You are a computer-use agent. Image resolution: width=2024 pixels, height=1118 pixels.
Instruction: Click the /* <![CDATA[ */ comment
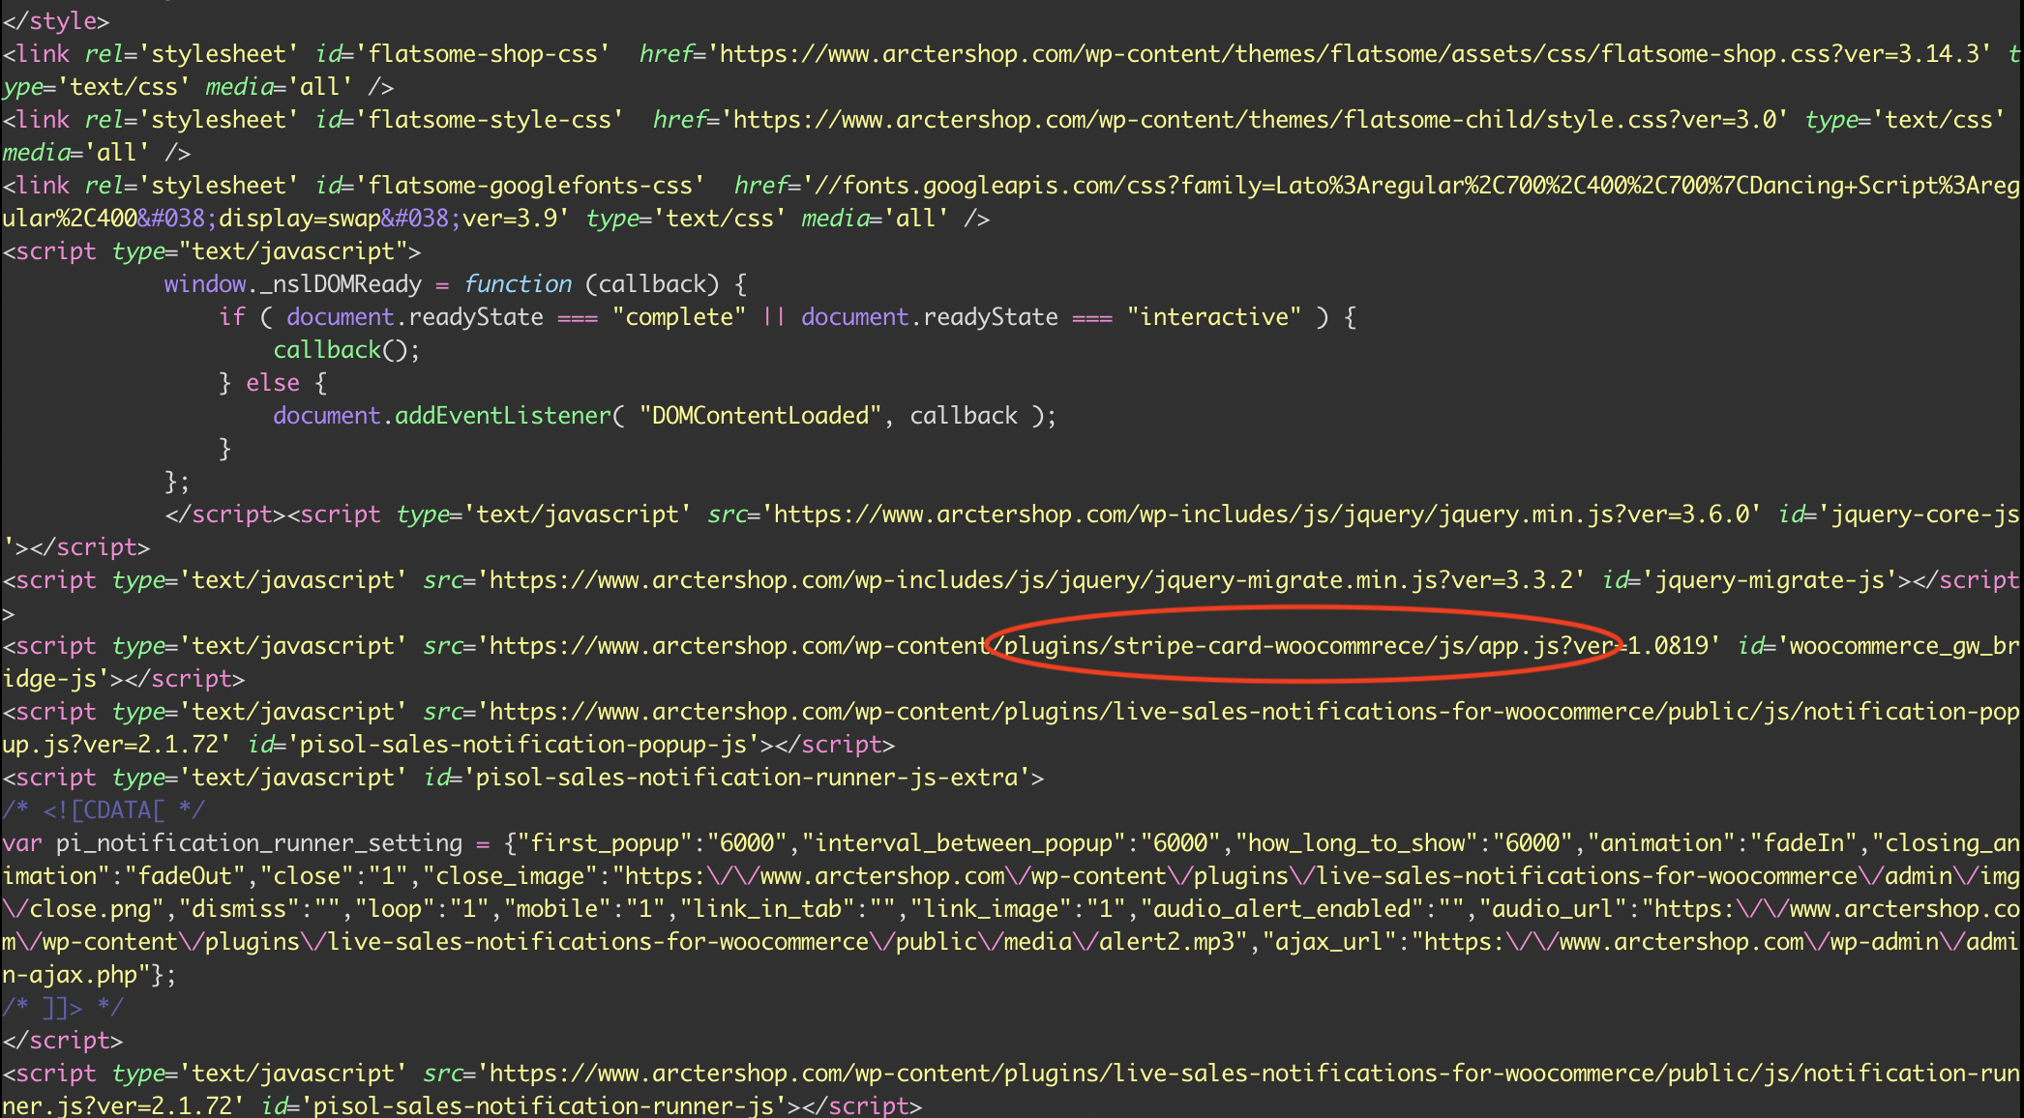coord(104,810)
